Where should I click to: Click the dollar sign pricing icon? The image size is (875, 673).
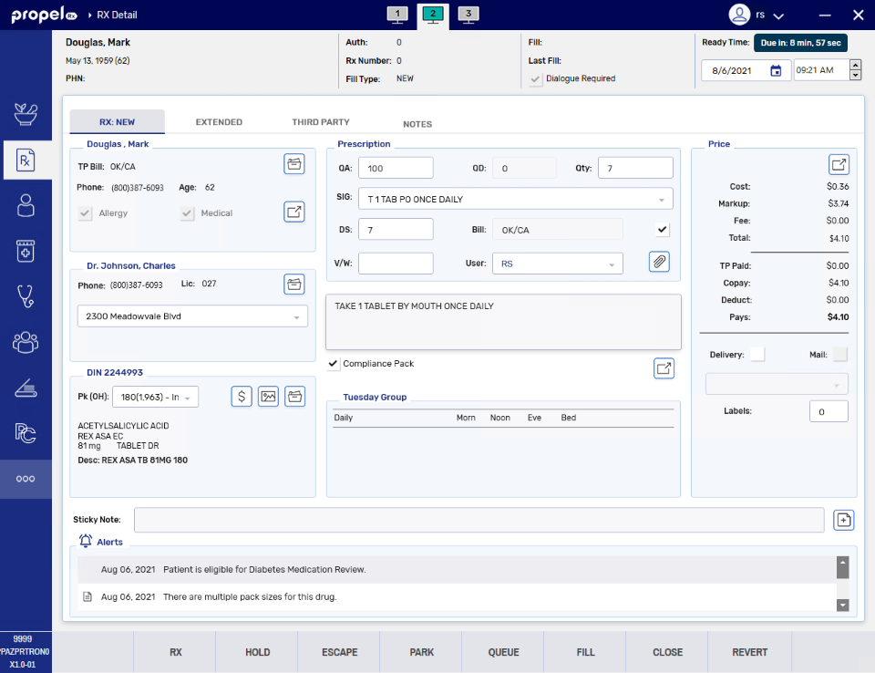click(x=242, y=396)
